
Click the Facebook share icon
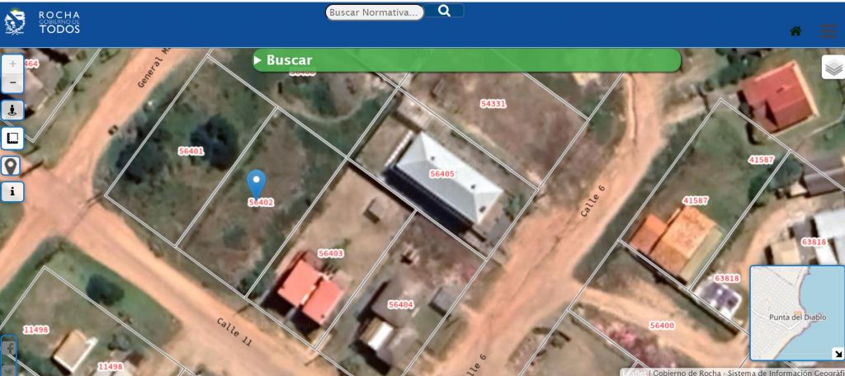coord(7,349)
